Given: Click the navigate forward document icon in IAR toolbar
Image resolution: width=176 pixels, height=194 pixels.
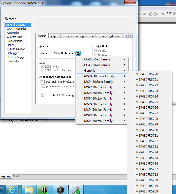Looking at the screenshot, I should pos(156,14).
